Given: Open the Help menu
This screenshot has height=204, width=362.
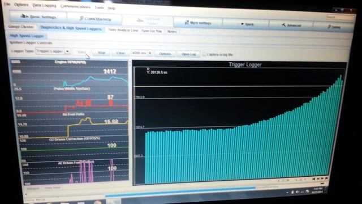Looking at the screenshot, I should pyautogui.click(x=111, y=8).
